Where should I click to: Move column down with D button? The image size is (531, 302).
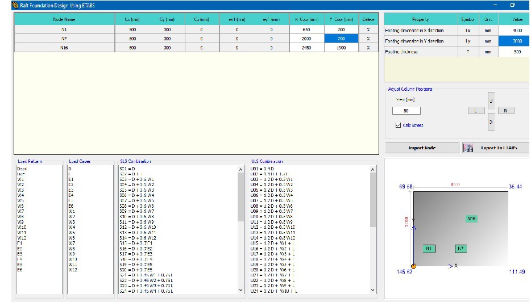pyautogui.click(x=491, y=121)
